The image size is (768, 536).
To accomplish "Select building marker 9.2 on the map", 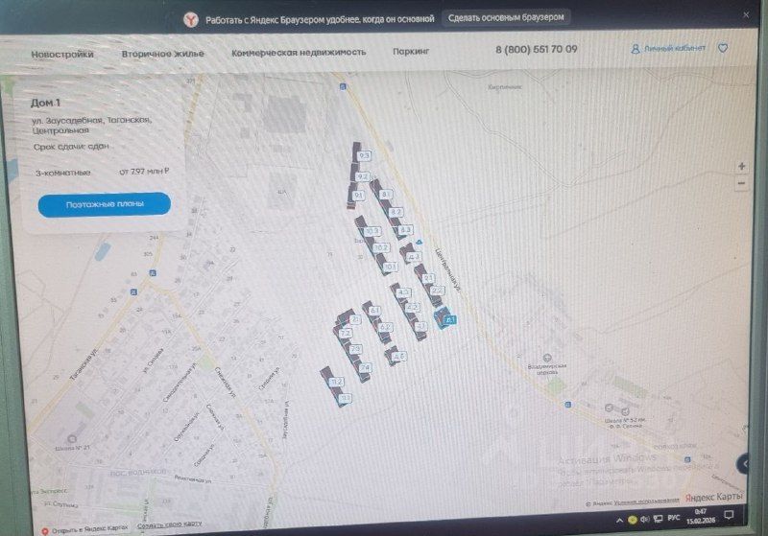I will (363, 176).
